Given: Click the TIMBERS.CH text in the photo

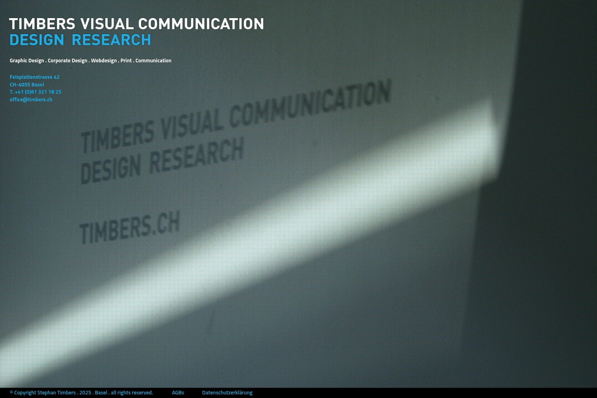Looking at the screenshot, I should pos(129,228).
